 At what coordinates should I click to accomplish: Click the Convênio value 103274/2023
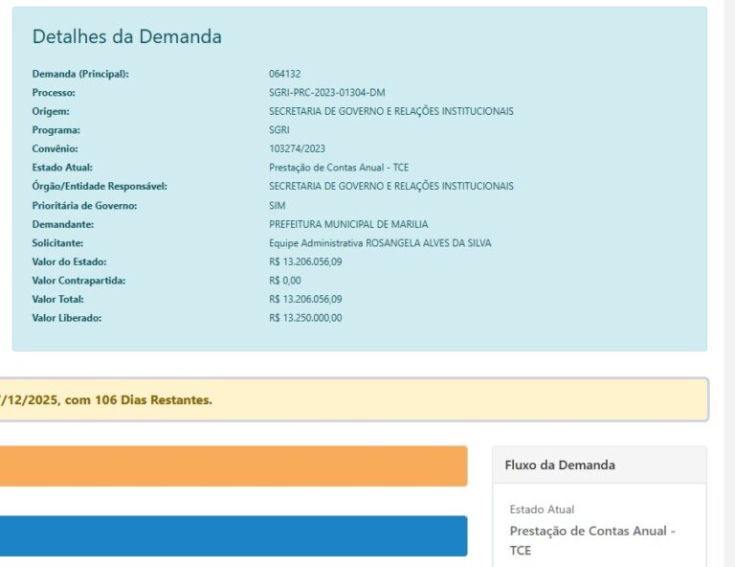pyautogui.click(x=298, y=148)
